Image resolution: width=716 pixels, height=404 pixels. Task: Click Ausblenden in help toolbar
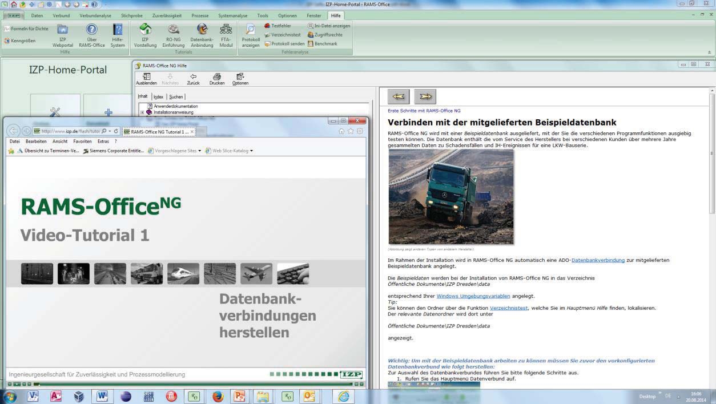point(146,79)
